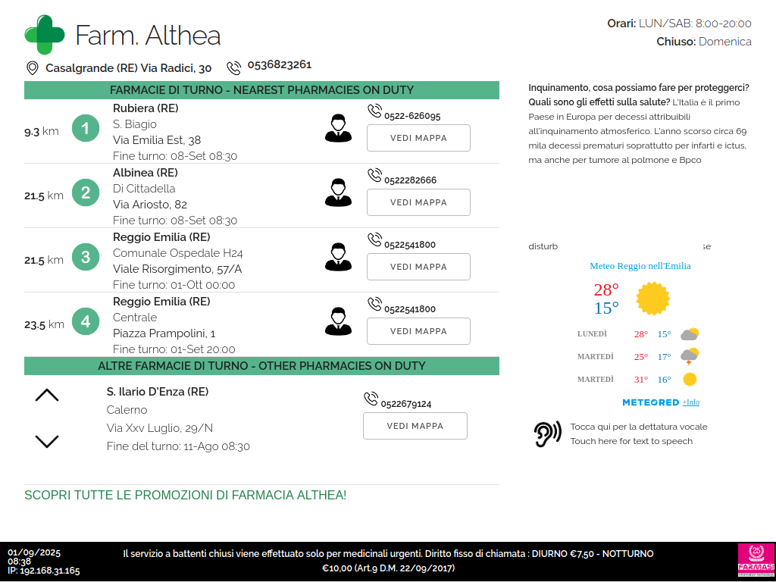
Task: View map for Calerno pharmacy
Action: coord(415,426)
